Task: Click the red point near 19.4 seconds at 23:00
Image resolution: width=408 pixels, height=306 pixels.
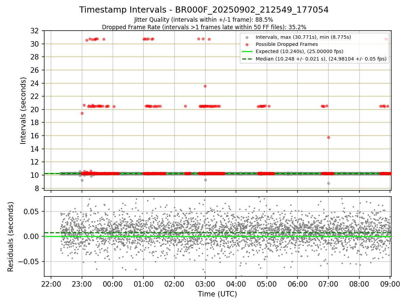Action: pyautogui.click(x=82, y=113)
